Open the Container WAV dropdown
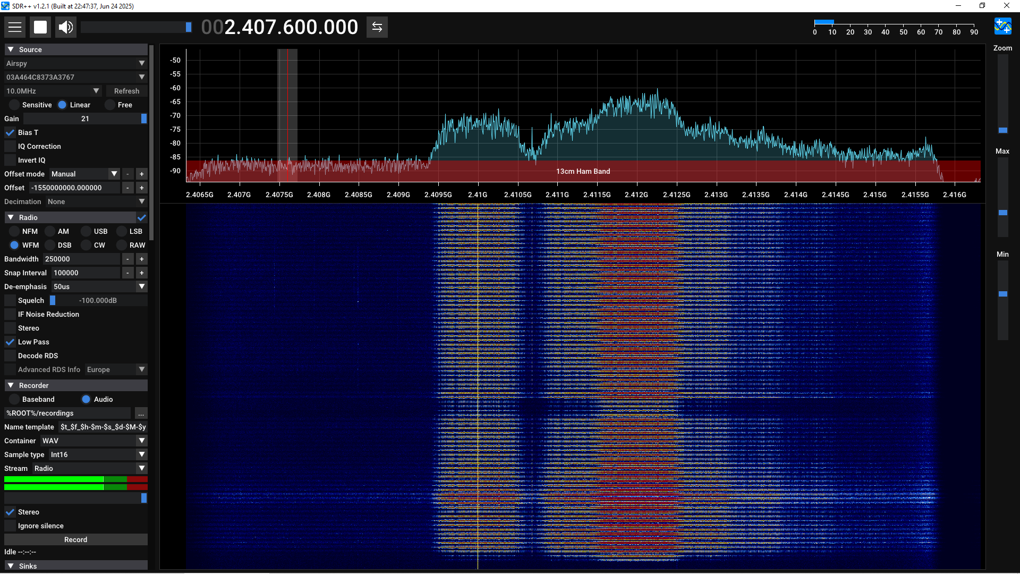 93,441
